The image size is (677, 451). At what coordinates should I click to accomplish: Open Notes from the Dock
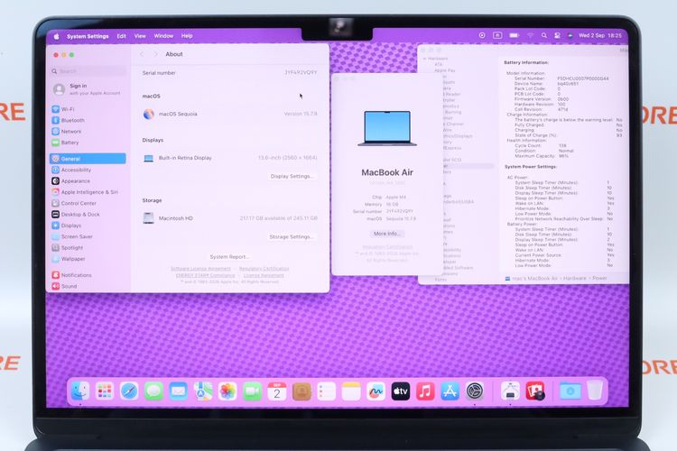351,391
